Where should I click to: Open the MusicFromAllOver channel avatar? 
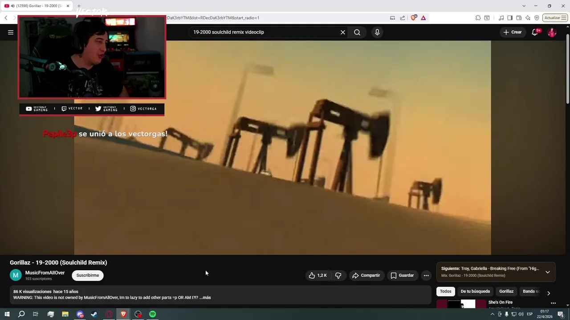pyautogui.click(x=16, y=275)
